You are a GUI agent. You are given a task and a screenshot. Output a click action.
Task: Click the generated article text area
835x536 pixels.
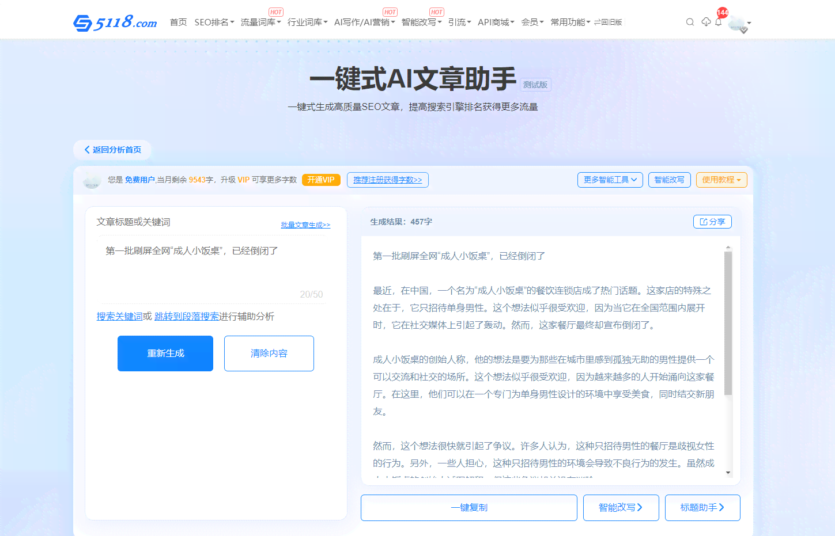click(x=543, y=360)
